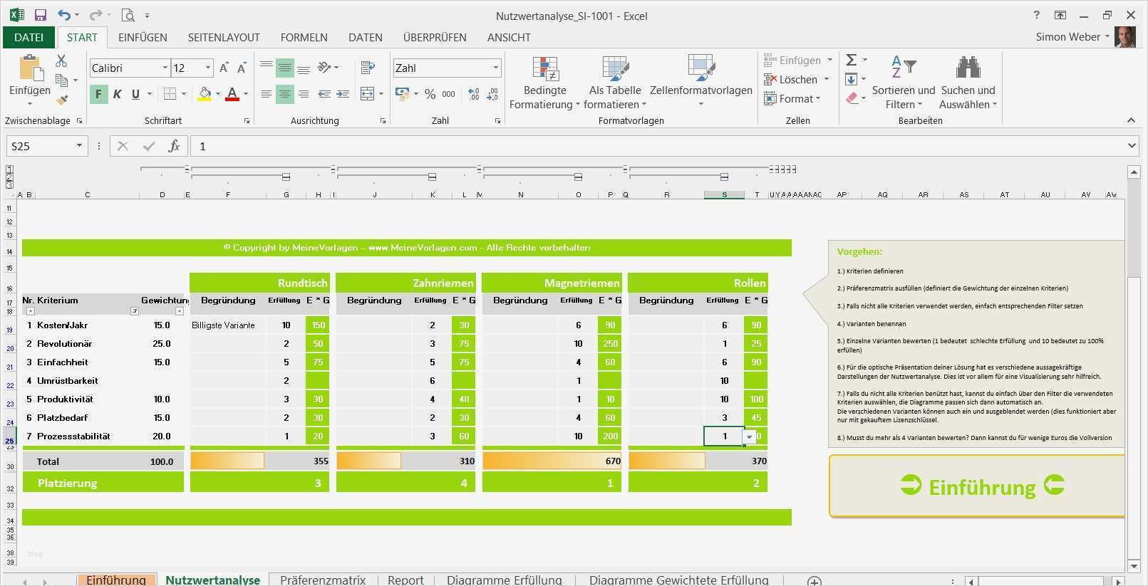Open Suchen und Auswählen dropdown

click(x=968, y=83)
